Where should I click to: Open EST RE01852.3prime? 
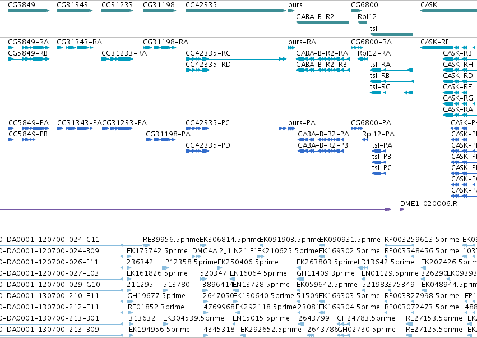click(x=156, y=307)
